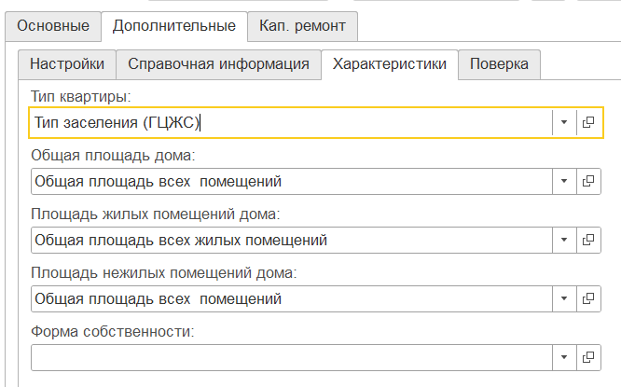The image size is (621, 387).
Task: Open linked item icon for Тип квартиры
Action: pos(588,122)
